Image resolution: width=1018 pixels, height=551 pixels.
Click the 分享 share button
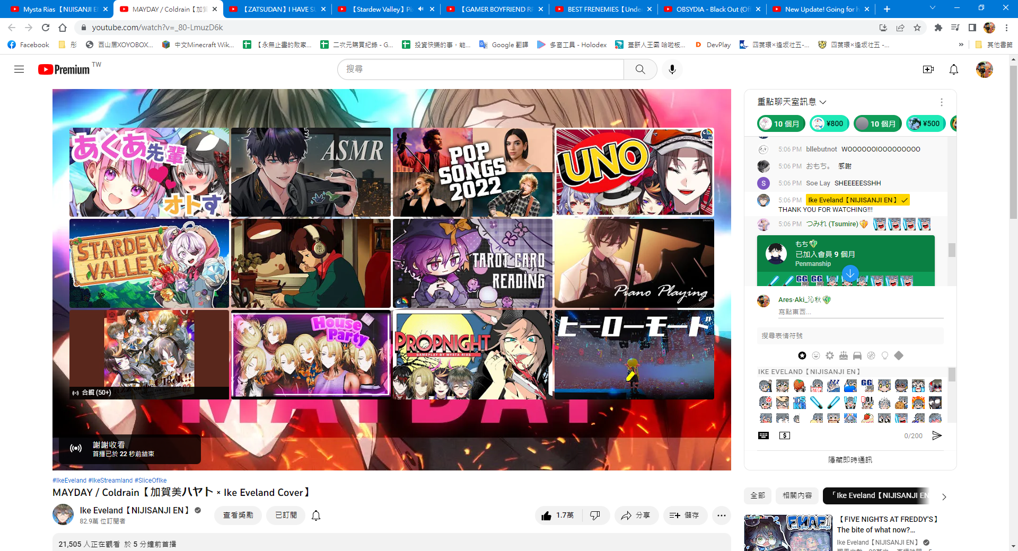pos(636,515)
